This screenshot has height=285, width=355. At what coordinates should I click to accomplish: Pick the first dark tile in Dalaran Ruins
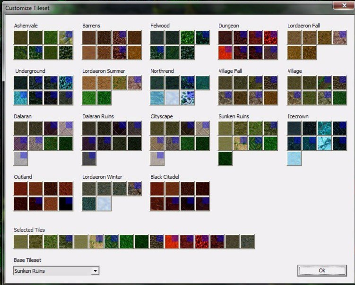click(x=89, y=128)
